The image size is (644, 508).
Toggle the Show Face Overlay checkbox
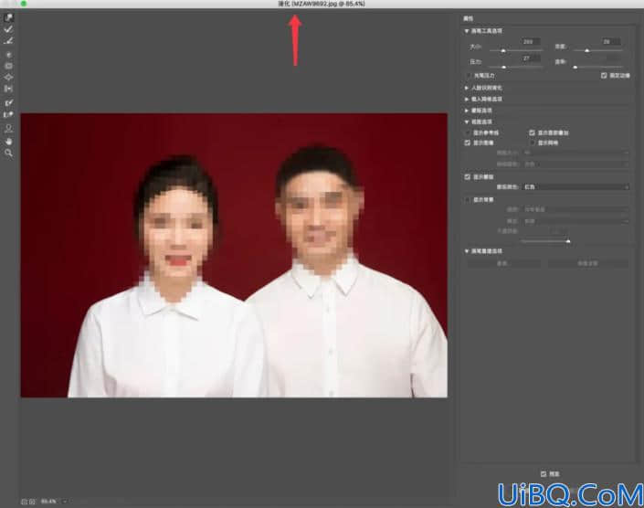[x=532, y=132]
